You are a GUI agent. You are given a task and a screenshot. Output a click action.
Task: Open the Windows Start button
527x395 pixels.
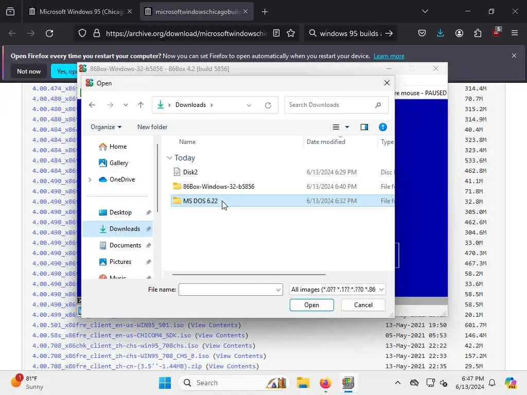(x=165, y=383)
